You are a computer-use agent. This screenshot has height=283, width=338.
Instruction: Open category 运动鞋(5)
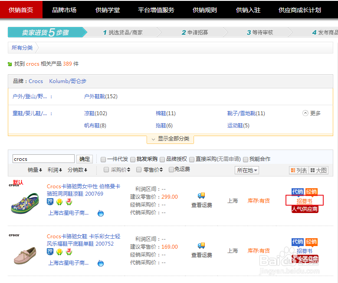click(x=238, y=125)
